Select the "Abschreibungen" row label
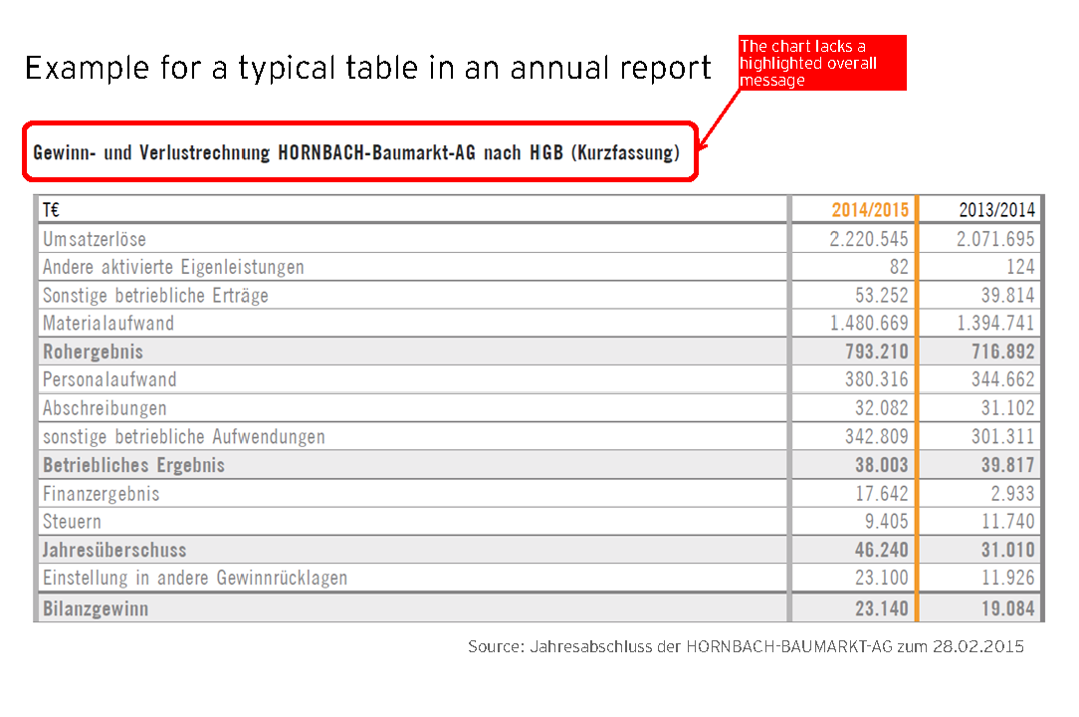Image resolution: width=1079 pixels, height=717 pixels. [x=105, y=408]
